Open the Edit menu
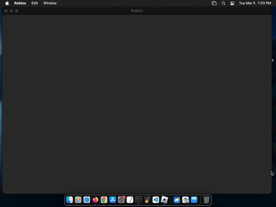 tap(35, 3)
